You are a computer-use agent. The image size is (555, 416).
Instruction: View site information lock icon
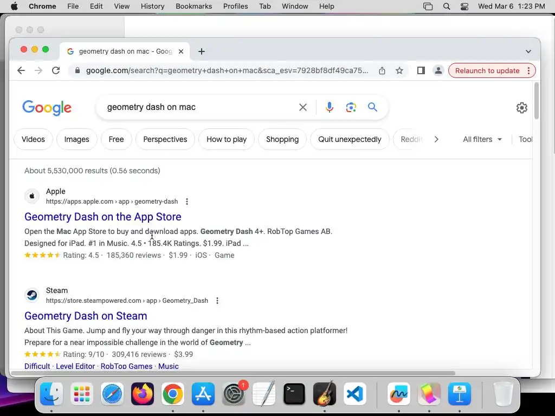[78, 70]
